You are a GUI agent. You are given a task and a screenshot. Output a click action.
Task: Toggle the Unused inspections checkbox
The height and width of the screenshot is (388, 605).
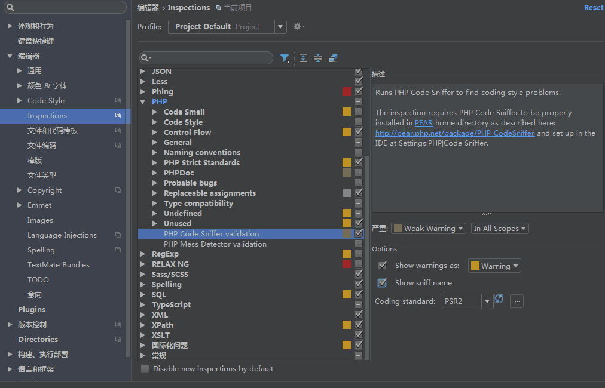click(x=359, y=223)
